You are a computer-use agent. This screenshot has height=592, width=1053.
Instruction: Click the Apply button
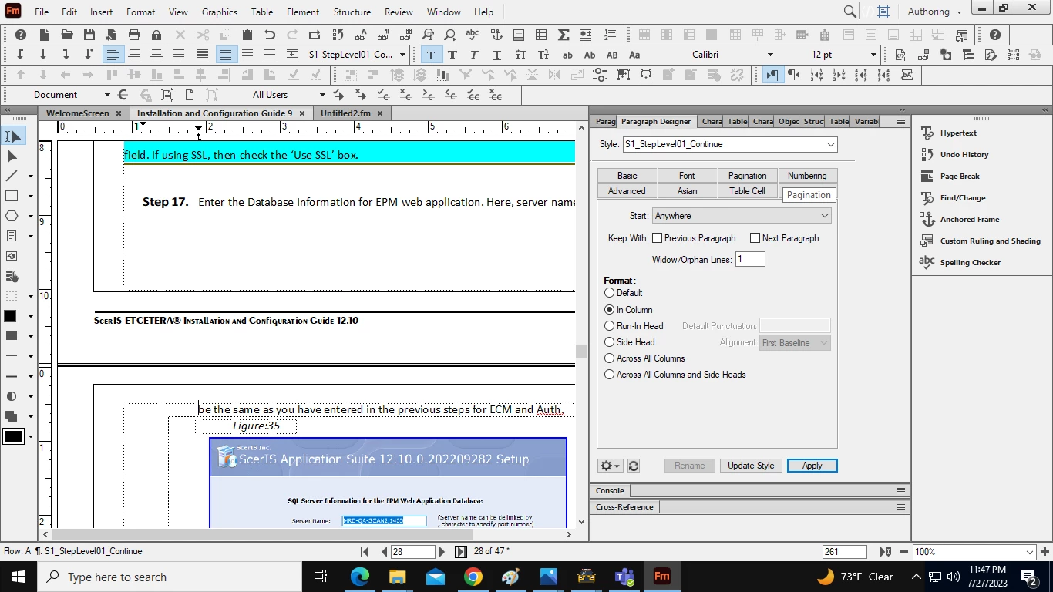point(812,466)
